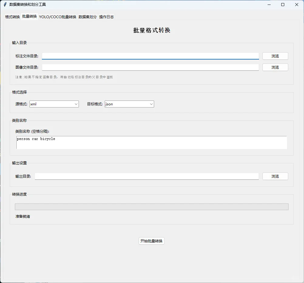Click 浏览 next to 图像文件目录
This screenshot has width=304, height=283.
pos(275,67)
